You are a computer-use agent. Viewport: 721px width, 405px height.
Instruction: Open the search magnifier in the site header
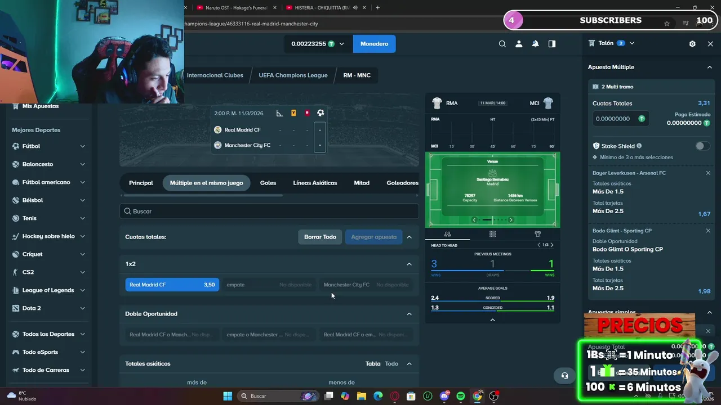point(502,44)
